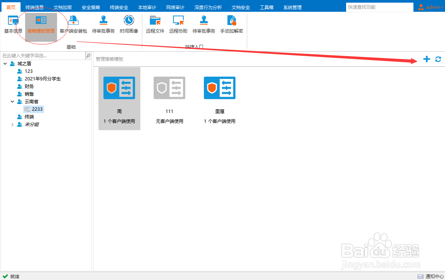Click the "1 个客户端使用" text under 周
Image resolution: width=445 pixels, height=280 pixels.
pos(119,121)
